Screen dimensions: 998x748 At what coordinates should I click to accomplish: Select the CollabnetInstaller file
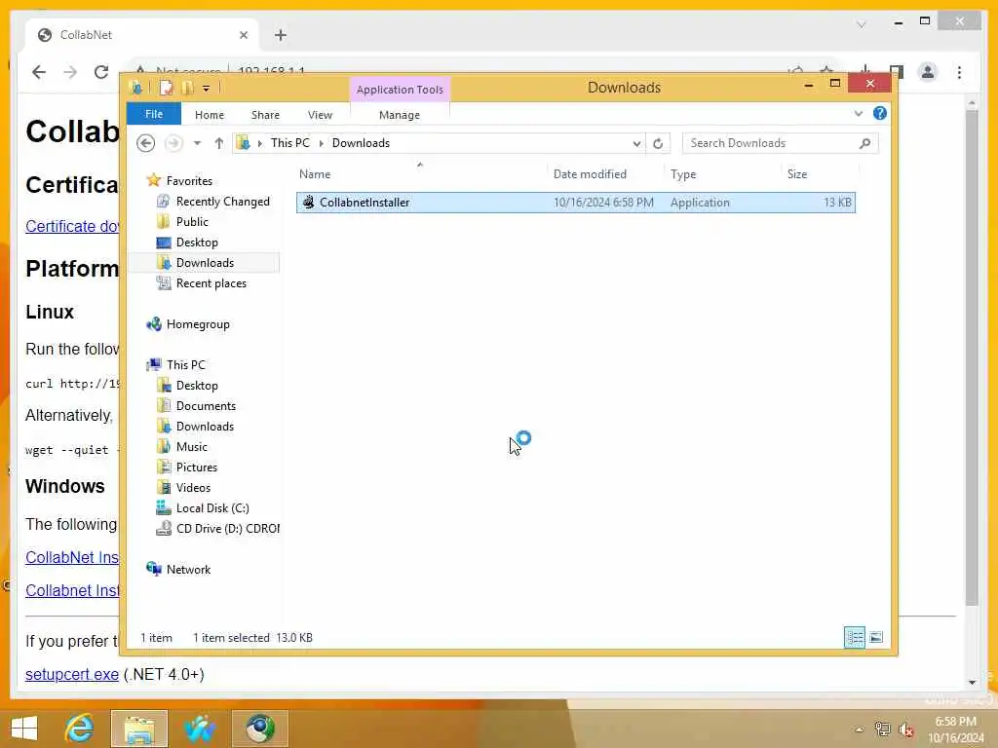pos(575,203)
